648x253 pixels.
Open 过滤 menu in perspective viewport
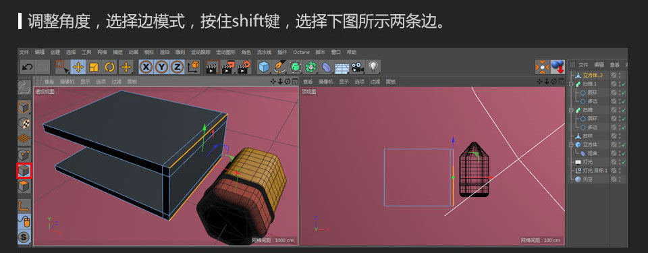pyautogui.click(x=117, y=82)
